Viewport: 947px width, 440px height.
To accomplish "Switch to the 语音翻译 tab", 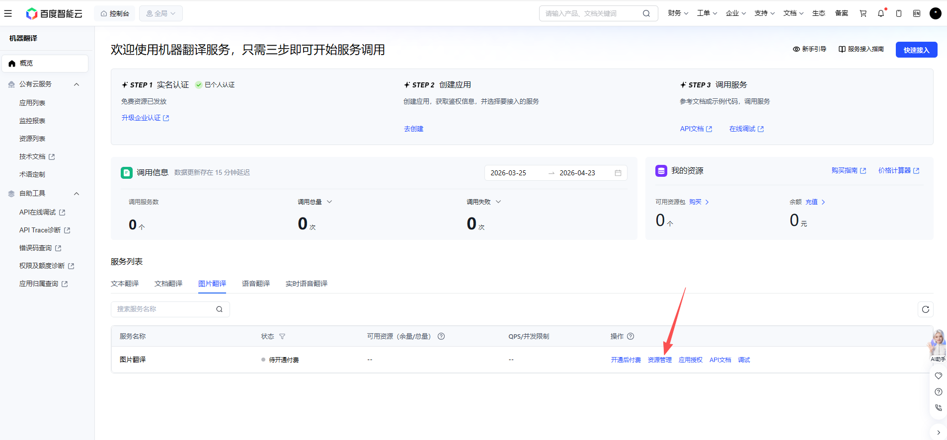I will pos(256,284).
